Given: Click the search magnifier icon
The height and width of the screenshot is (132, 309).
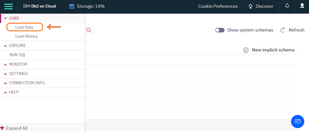Looking at the screenshot, I should (89, 30).
